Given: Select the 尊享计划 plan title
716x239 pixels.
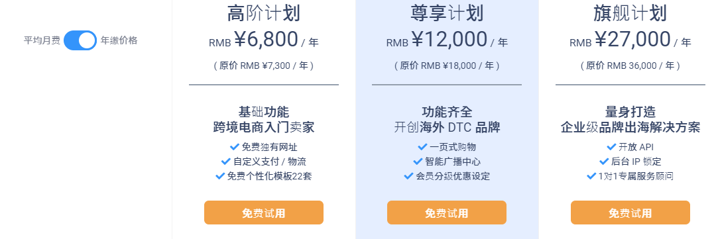Looking at the screenshot, I should click(x=447, y=14).
